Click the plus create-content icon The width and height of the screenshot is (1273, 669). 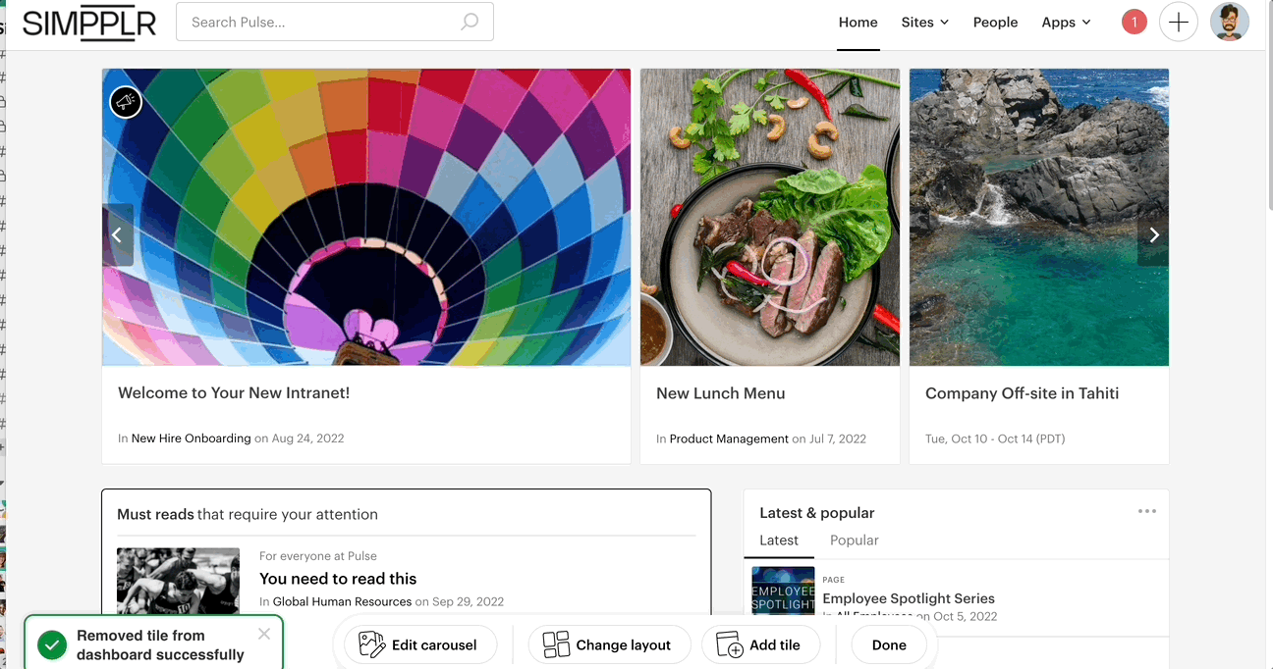click(1178, 22)
